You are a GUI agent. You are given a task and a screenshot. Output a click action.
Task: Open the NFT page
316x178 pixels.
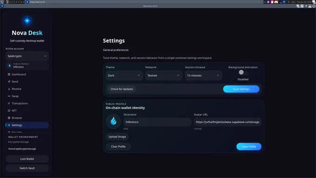[27, 111]
